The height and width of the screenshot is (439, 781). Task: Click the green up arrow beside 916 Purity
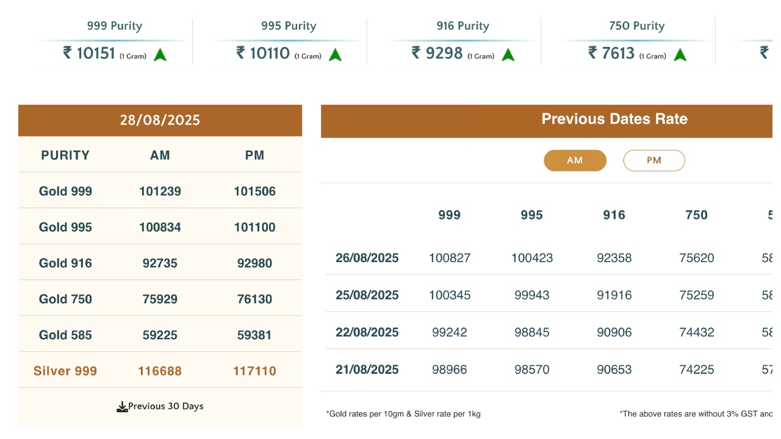[x=508, y=55]
